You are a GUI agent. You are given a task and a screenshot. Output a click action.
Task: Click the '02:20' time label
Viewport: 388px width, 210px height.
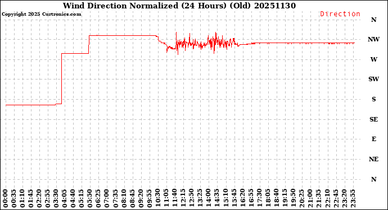[39, 198]
